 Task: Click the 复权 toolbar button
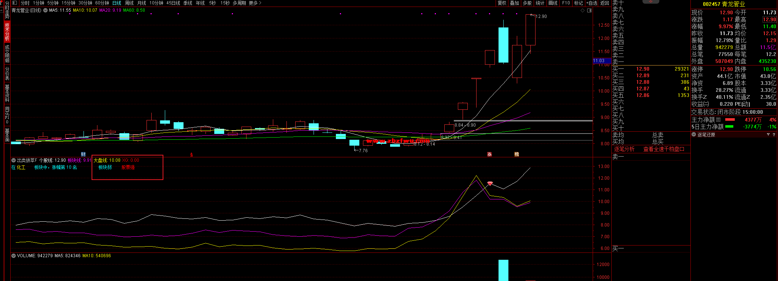502,3
